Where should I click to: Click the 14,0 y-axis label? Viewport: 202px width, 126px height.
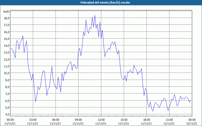pos(7,46)
